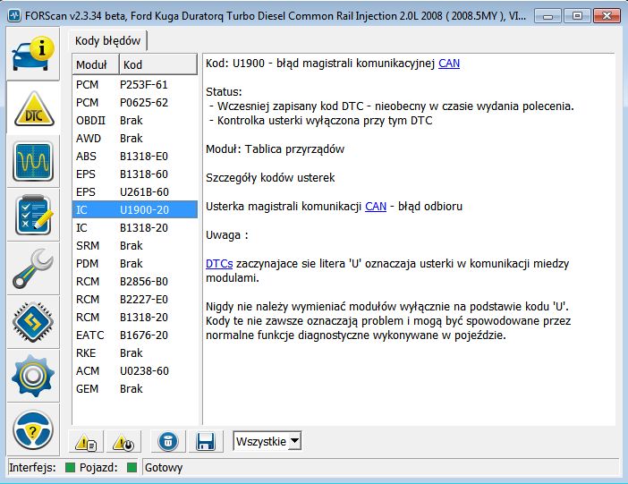Select the ABS B1318-E0 row
Image resolution: width=628 pixels, height=484 pixels.
[x=135, y=157]
